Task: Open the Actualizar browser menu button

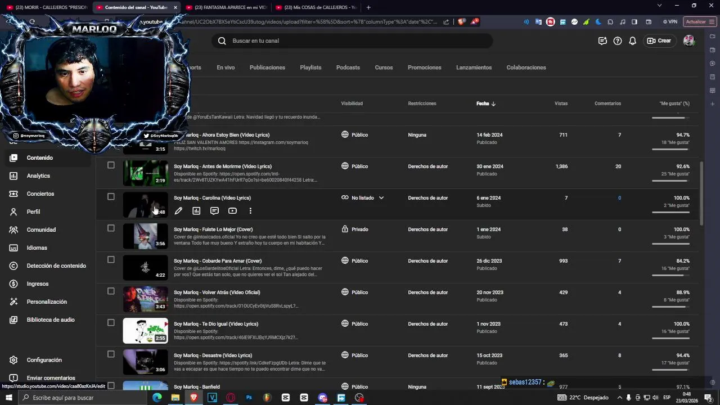Action: click(699, 22)
